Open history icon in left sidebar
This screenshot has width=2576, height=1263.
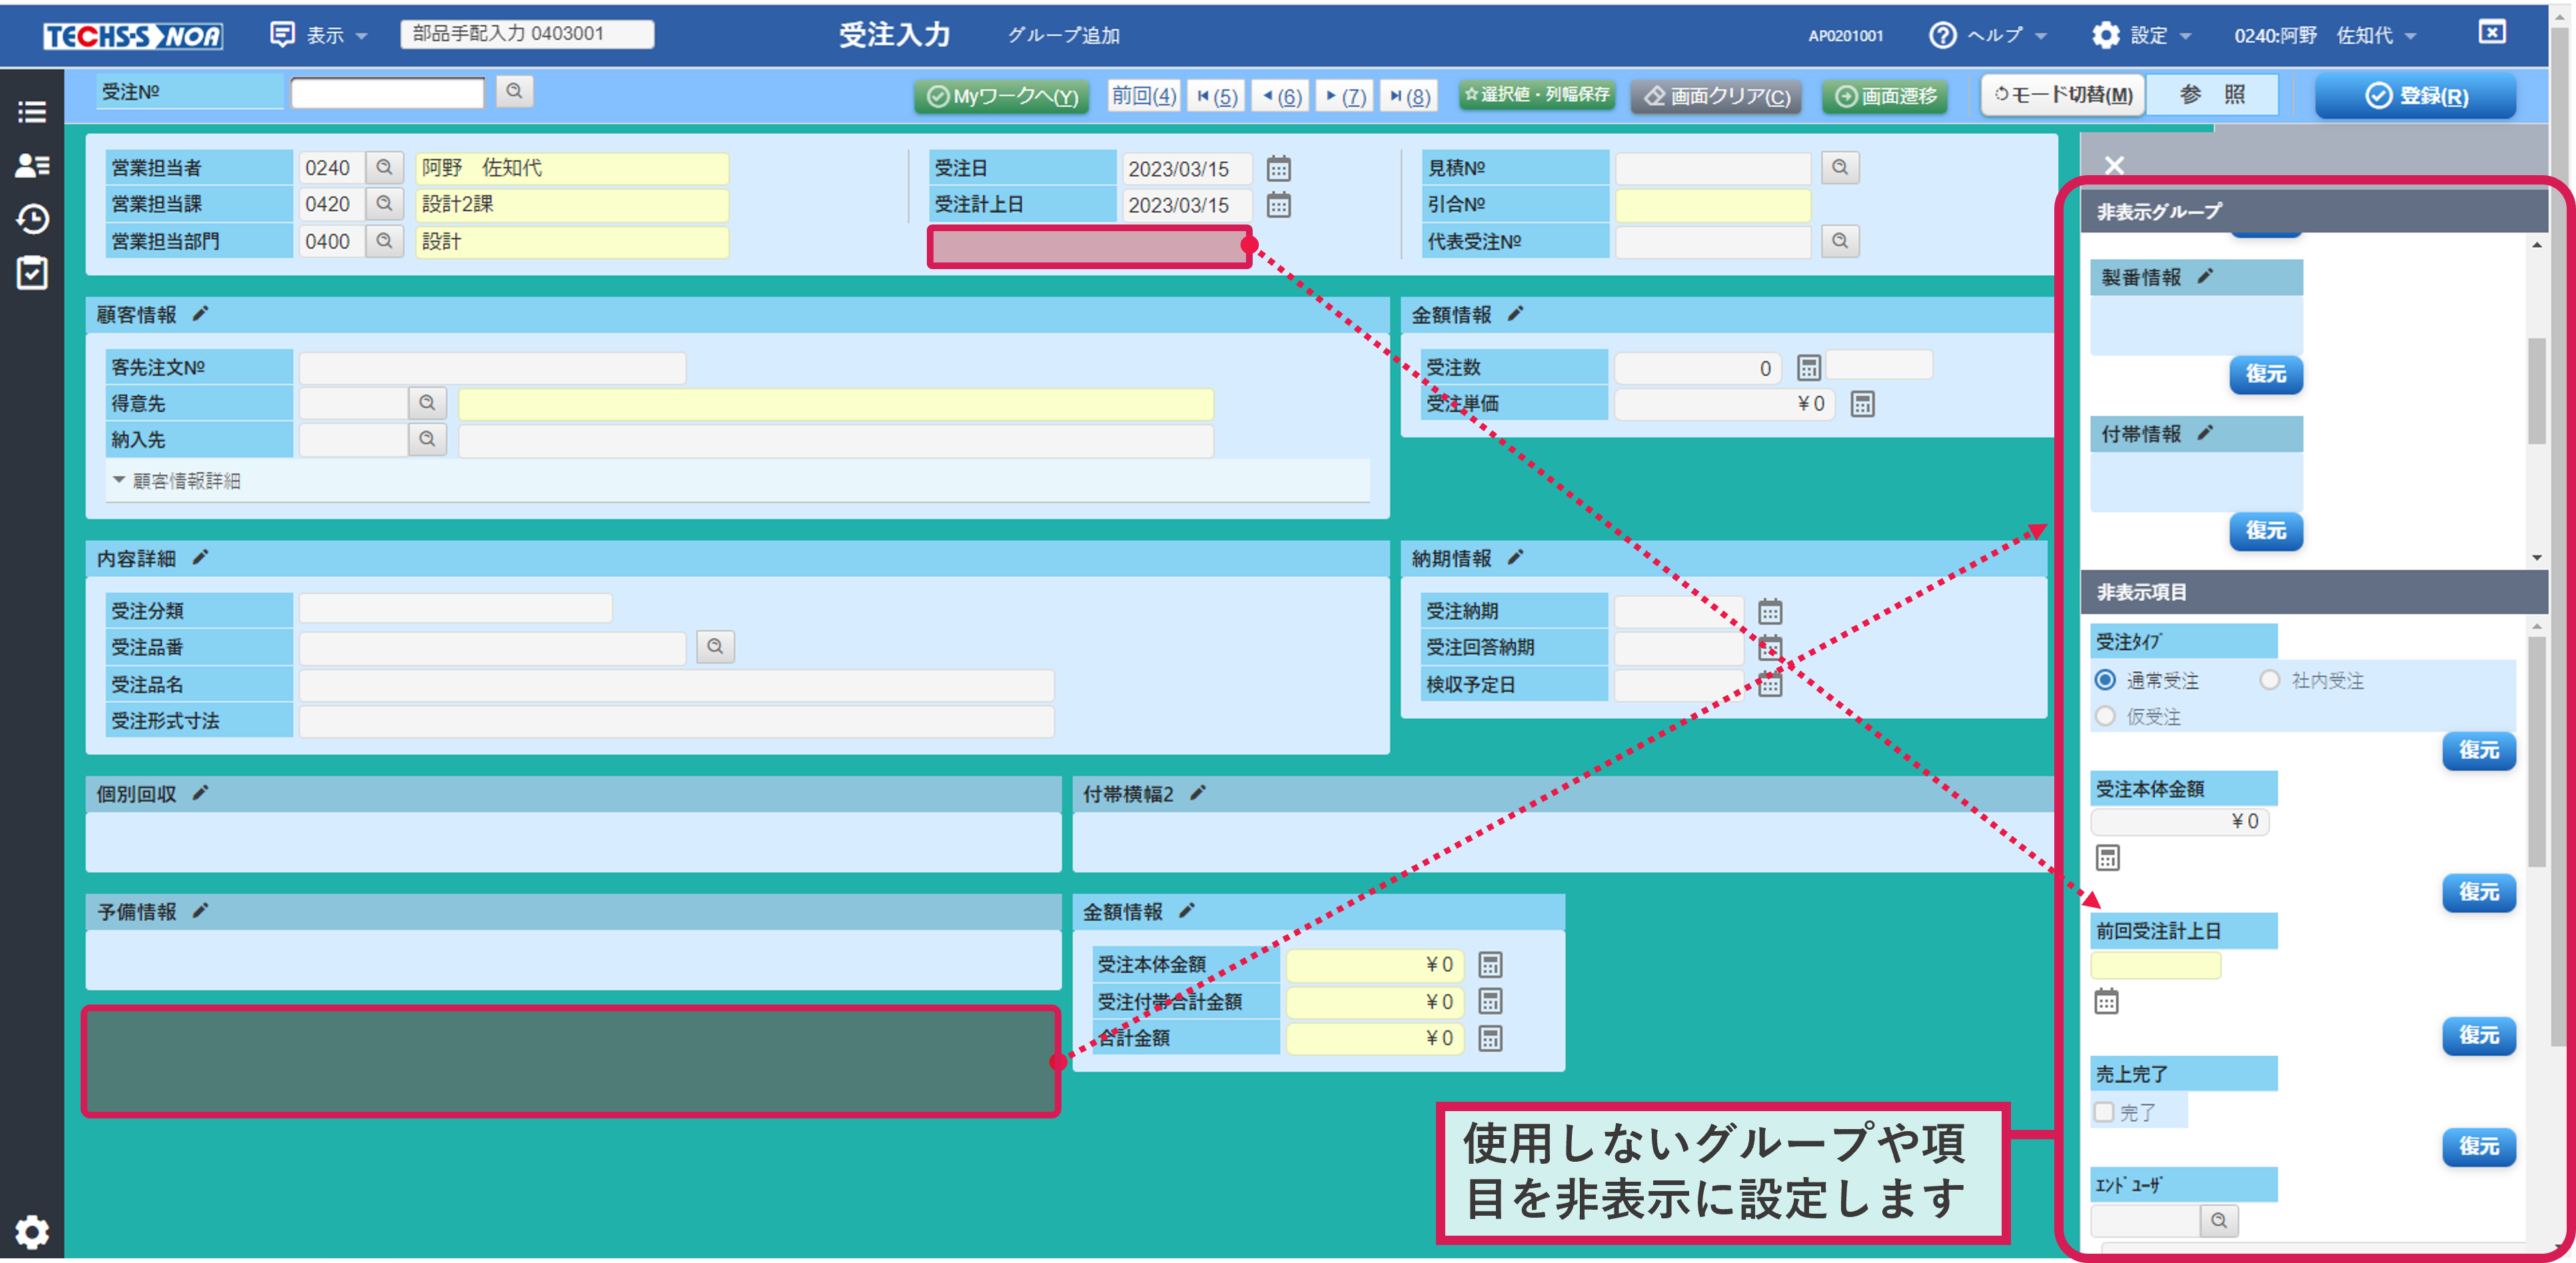point(32,219)
